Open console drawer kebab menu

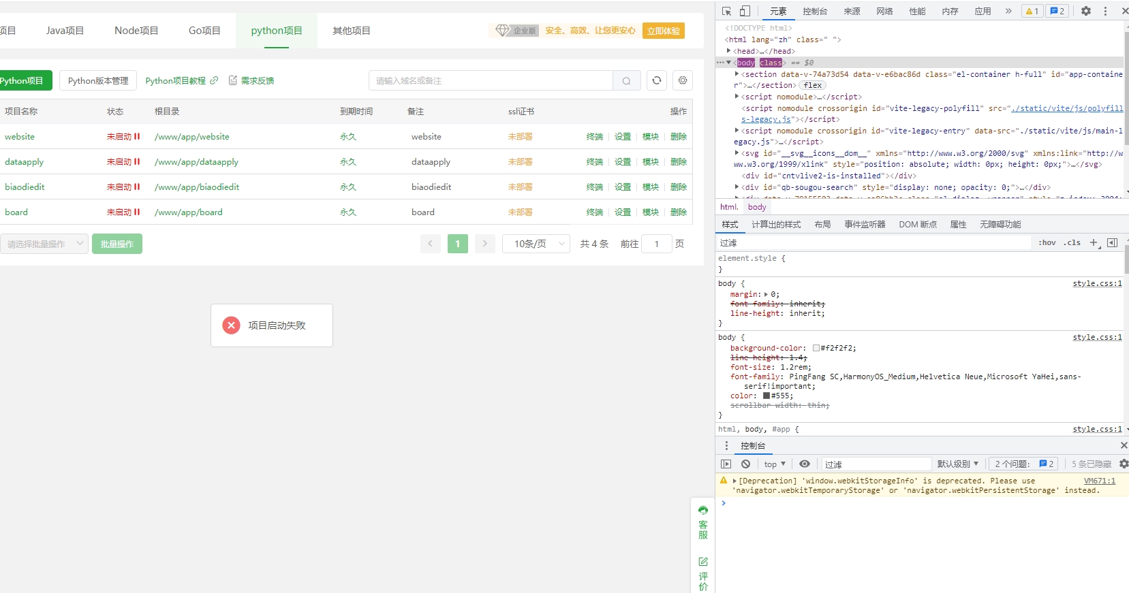pos(726,445)
